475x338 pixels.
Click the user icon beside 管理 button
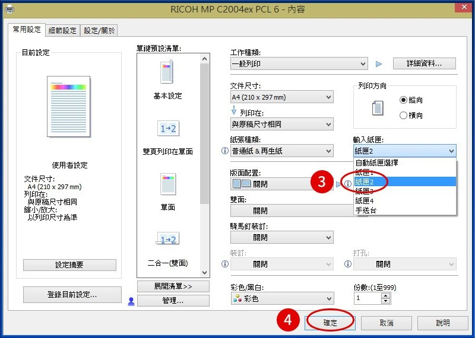131,301
